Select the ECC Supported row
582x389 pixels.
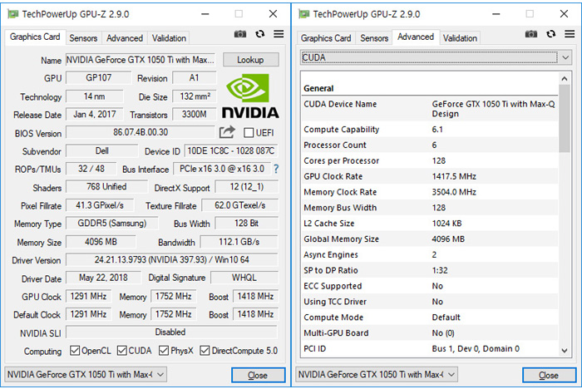tap(430, 286)
